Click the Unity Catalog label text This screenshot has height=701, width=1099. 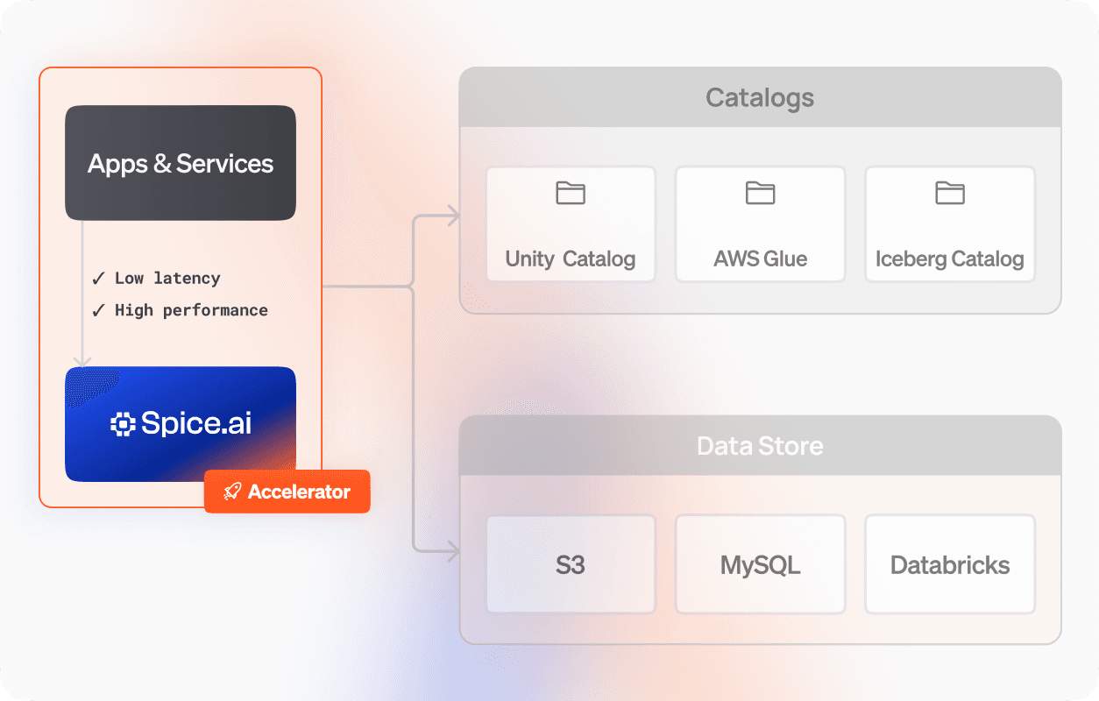pos(571,259)
